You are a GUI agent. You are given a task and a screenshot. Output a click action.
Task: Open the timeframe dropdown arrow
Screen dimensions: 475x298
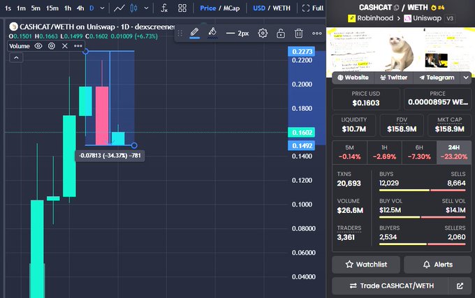(103, 8)
